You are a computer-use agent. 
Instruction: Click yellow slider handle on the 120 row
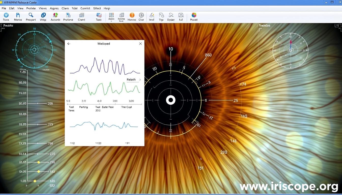(x=35, y=181)
